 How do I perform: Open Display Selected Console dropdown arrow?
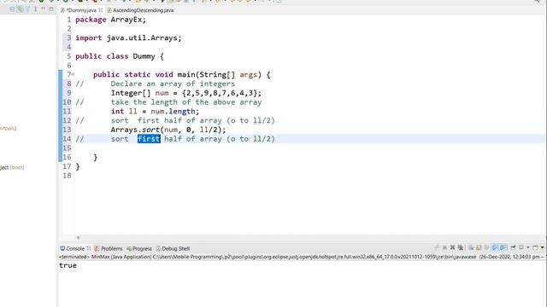[x=528, y=247]
